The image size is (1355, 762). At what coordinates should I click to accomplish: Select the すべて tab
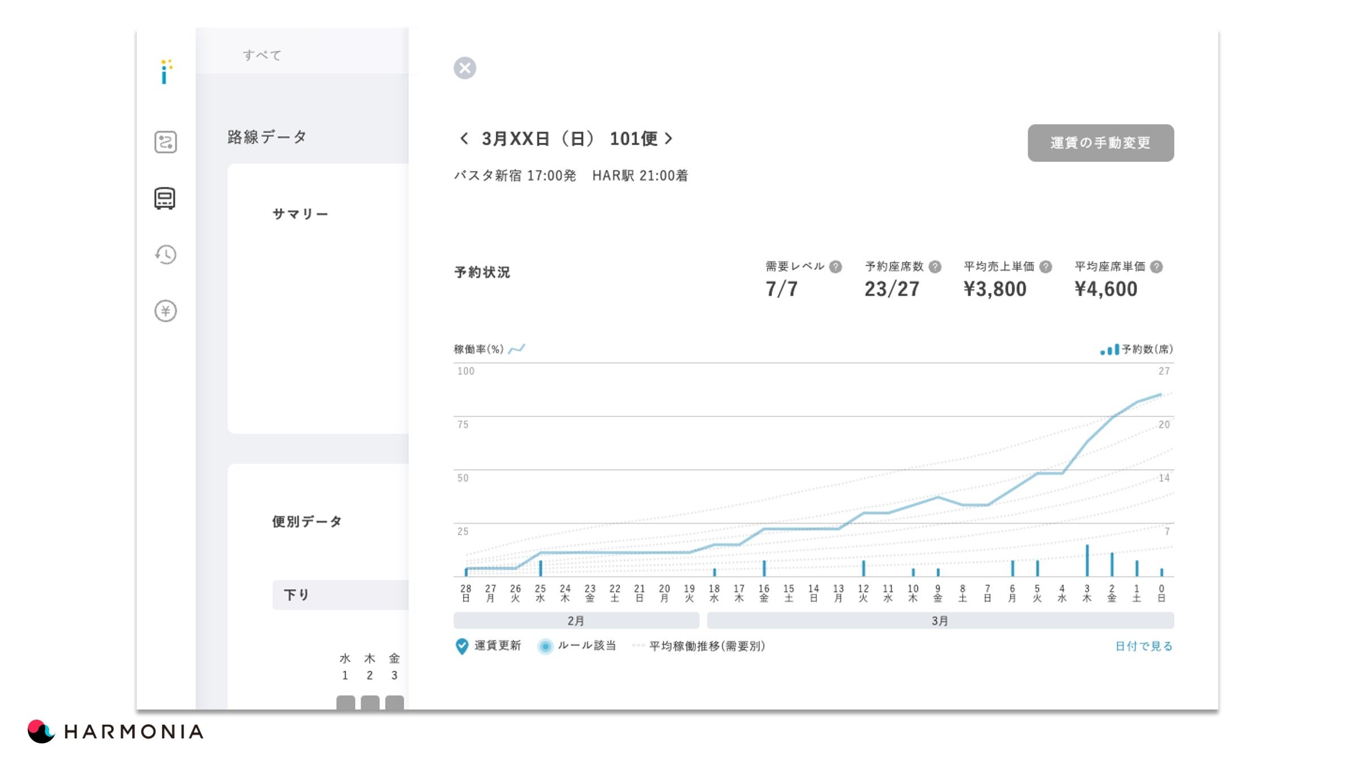(x=262, y=55)
